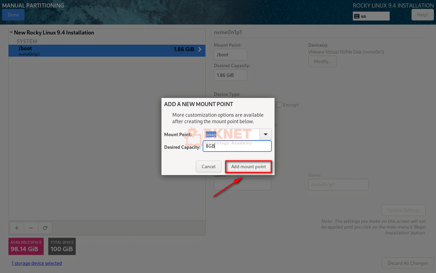Open the 1 storage device selected link
This screenshot has width=436, height=273.
(36, 263)
